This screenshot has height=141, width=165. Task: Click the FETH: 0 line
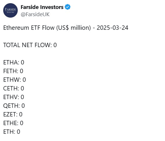click(13, 71)
